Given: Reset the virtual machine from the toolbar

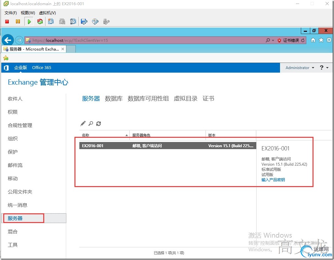Looking at the screenshot, I should point(40,21).
